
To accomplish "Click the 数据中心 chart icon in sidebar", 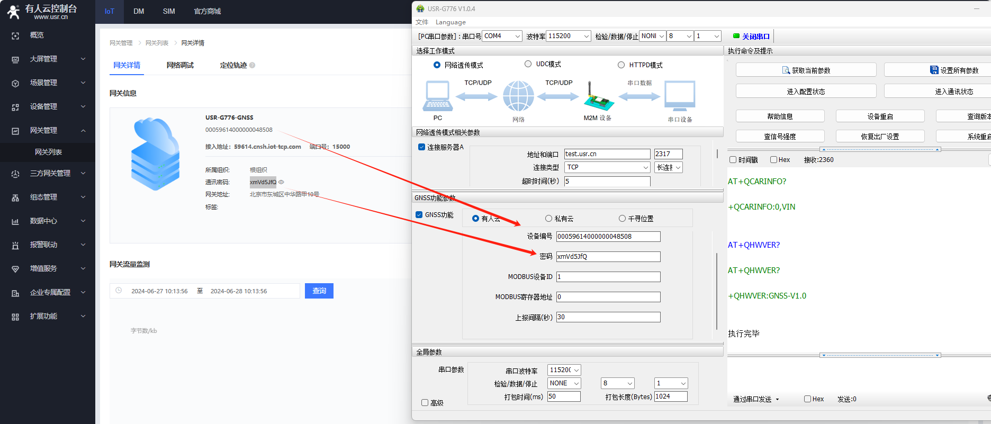I will [15, 221].
